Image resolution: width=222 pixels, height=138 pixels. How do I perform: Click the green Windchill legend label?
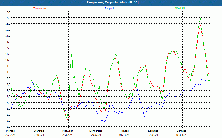pyautogui.click(x=180, y=9)
